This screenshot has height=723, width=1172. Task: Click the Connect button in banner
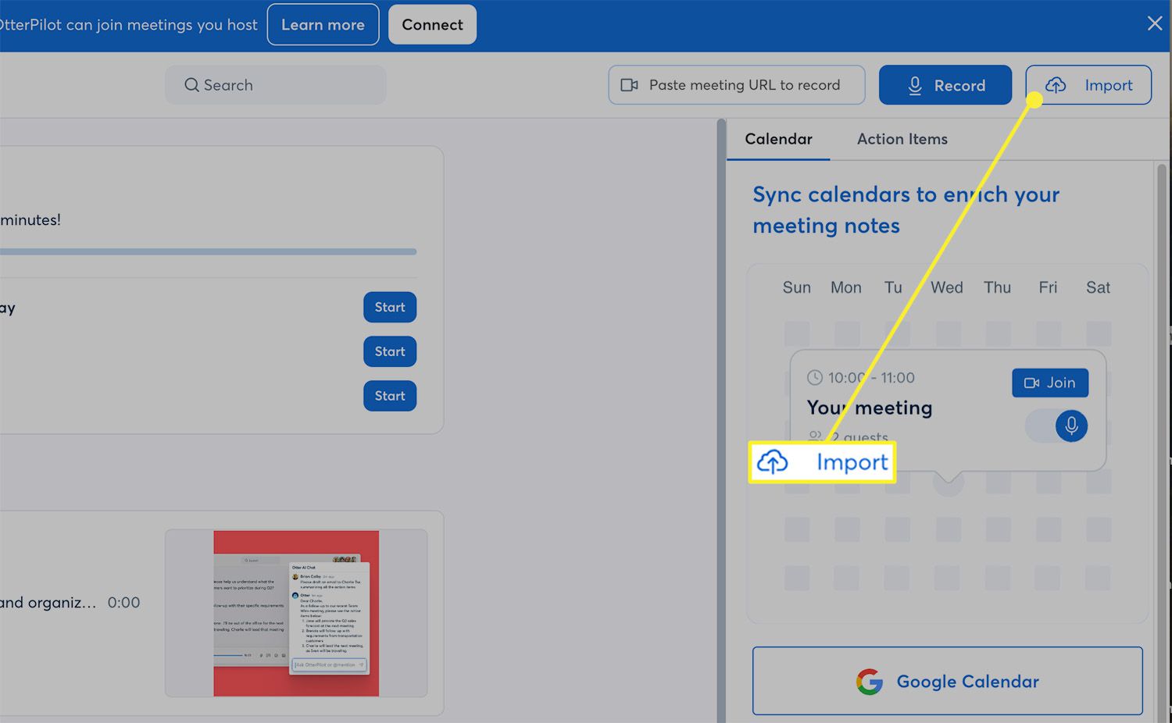point(432,25)
